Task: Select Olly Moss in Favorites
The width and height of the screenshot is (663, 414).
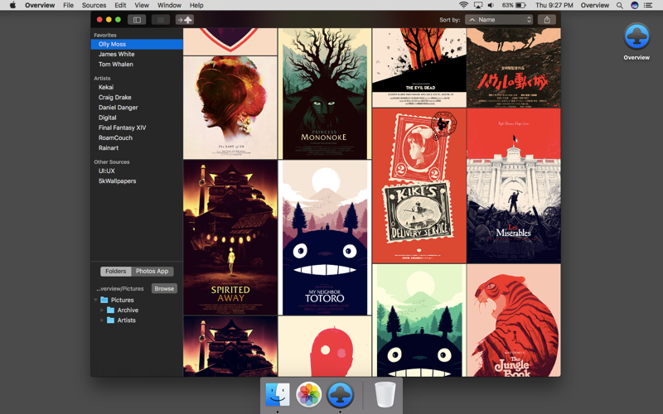Action: tap(137, 44)
